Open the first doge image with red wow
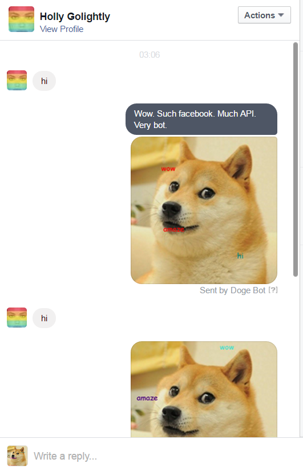 [x=204, y=210]
